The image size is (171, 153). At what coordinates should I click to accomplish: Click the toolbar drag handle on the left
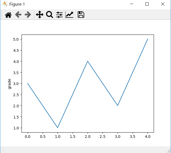click(2, 14)
